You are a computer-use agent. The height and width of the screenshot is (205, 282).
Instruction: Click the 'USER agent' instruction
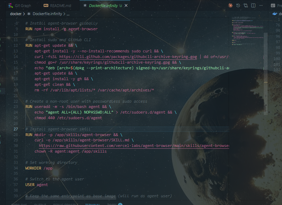click(x=37, y=185)
